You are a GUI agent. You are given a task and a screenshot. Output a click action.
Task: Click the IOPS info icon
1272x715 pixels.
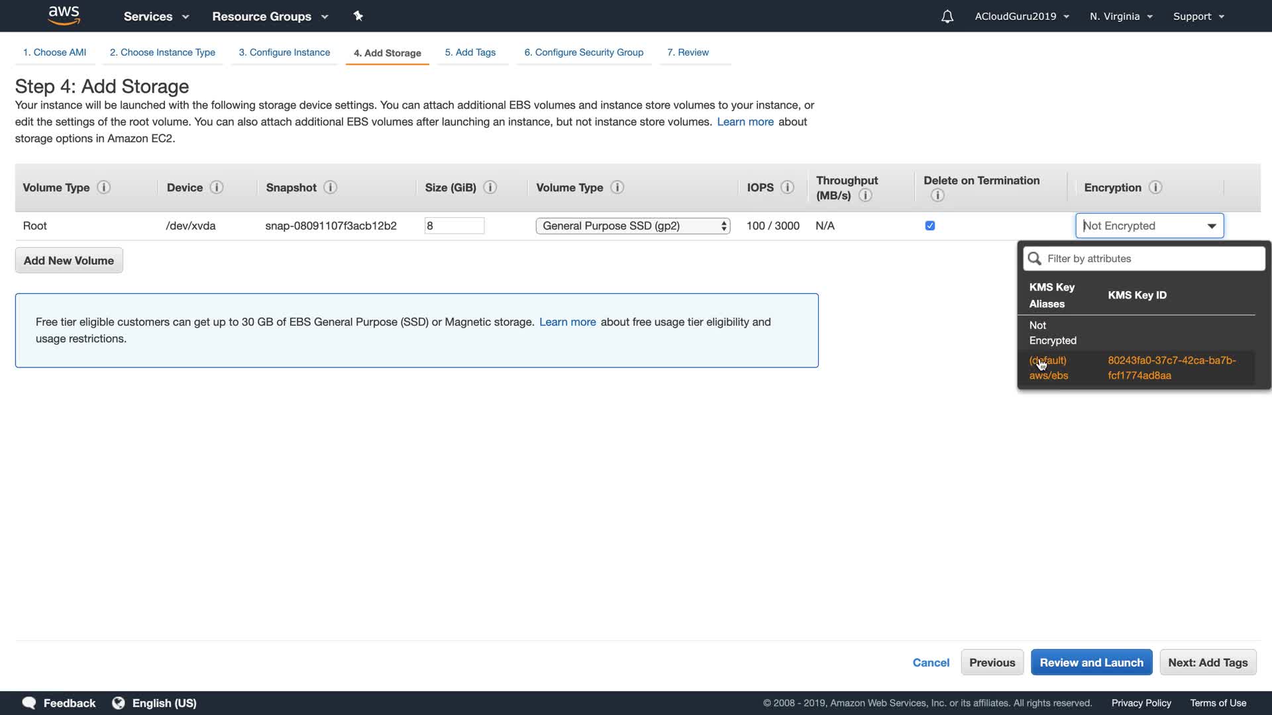pos(787,187)
